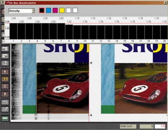Image resolution: width=168 pixels, height=130 pixels.
Task: Click the upper plus registration mark between sheets
Action: point(91,63)
